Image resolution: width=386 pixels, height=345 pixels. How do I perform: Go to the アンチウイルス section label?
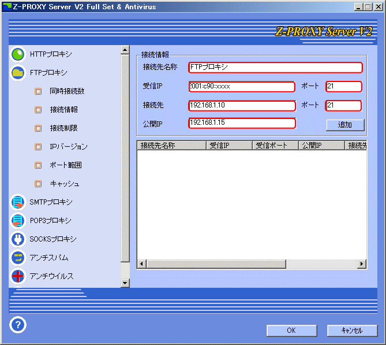tap(51, 276)
